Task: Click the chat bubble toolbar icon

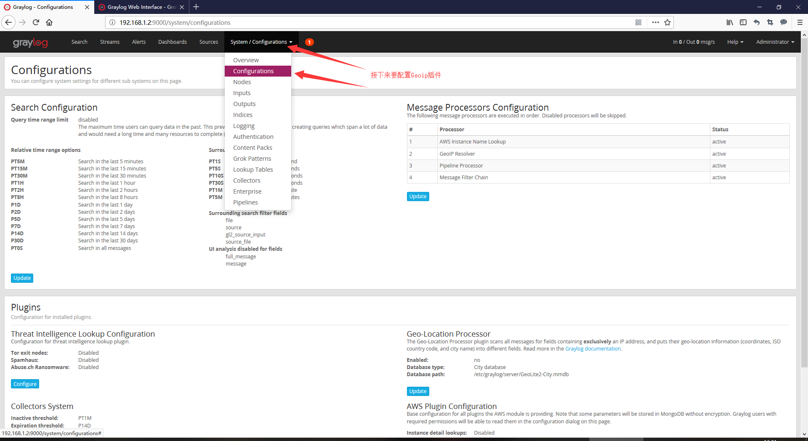Action: pyautogui.click(x=784, y=22)
